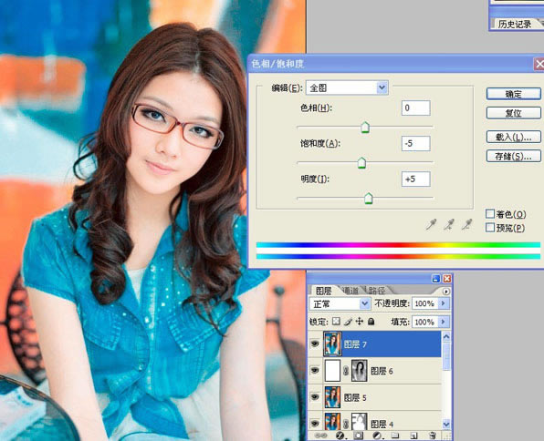This screenshot has width=544, height=441.
Task: Click link layers icon at panel bottom
Action: point(320,436)
